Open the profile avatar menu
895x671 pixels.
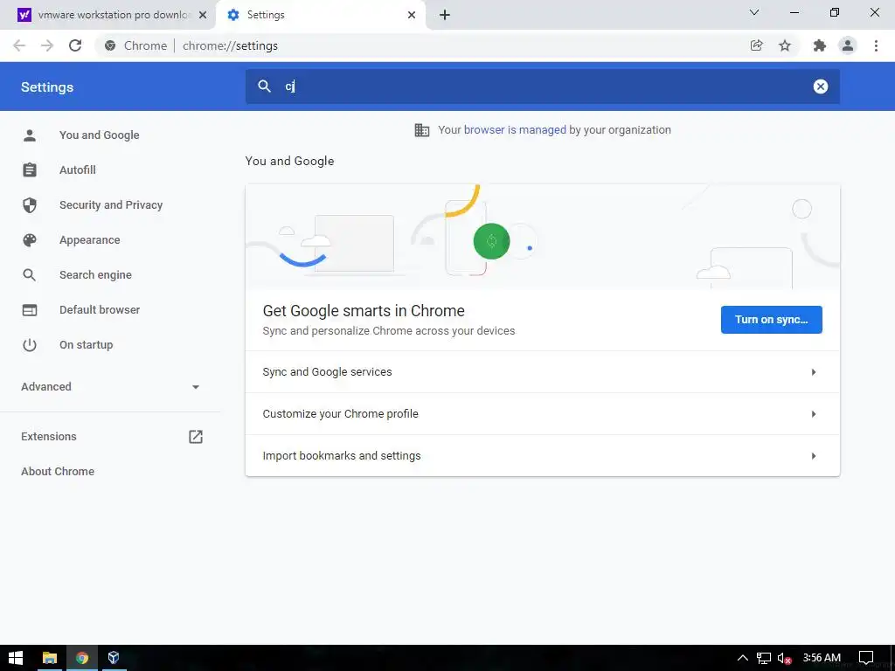848,45
